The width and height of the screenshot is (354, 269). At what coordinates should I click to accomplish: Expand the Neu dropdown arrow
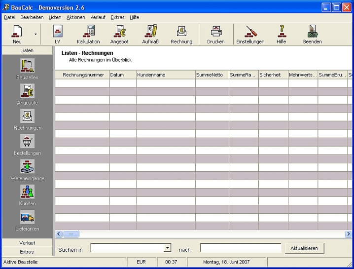[35, 34]
